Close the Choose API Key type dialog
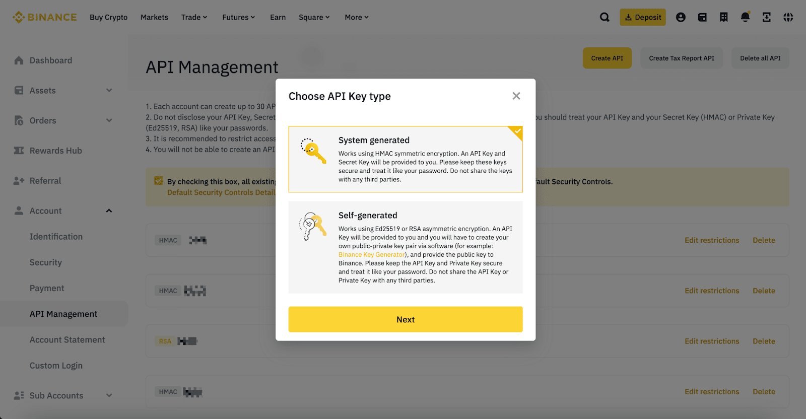 click(x=516, y=96)
